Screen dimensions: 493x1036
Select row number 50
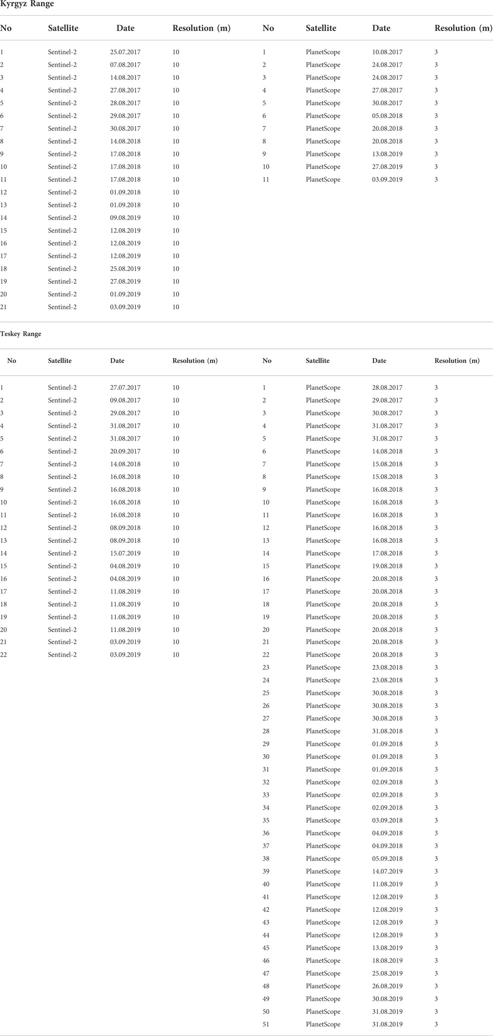(x=266, y=1011)
